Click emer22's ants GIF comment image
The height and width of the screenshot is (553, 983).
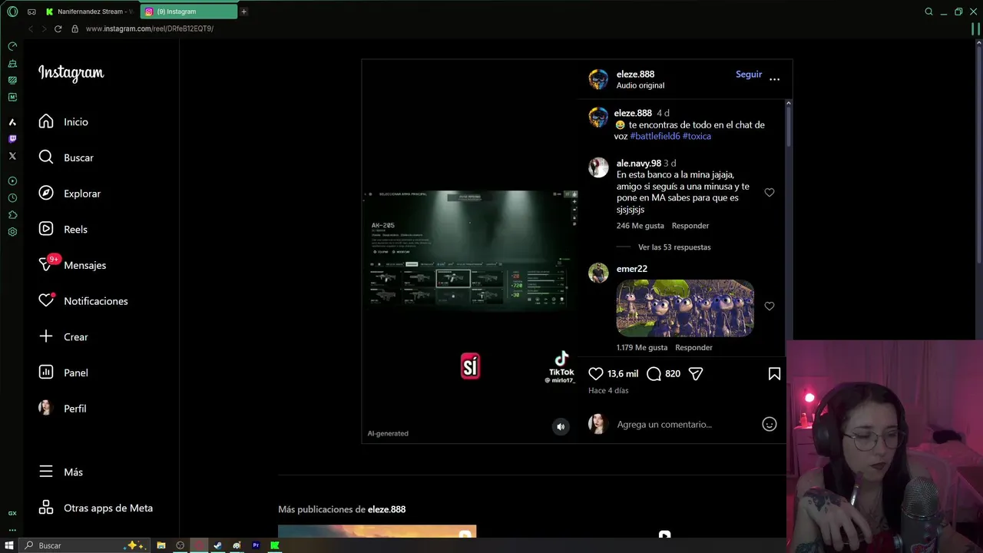685,308
